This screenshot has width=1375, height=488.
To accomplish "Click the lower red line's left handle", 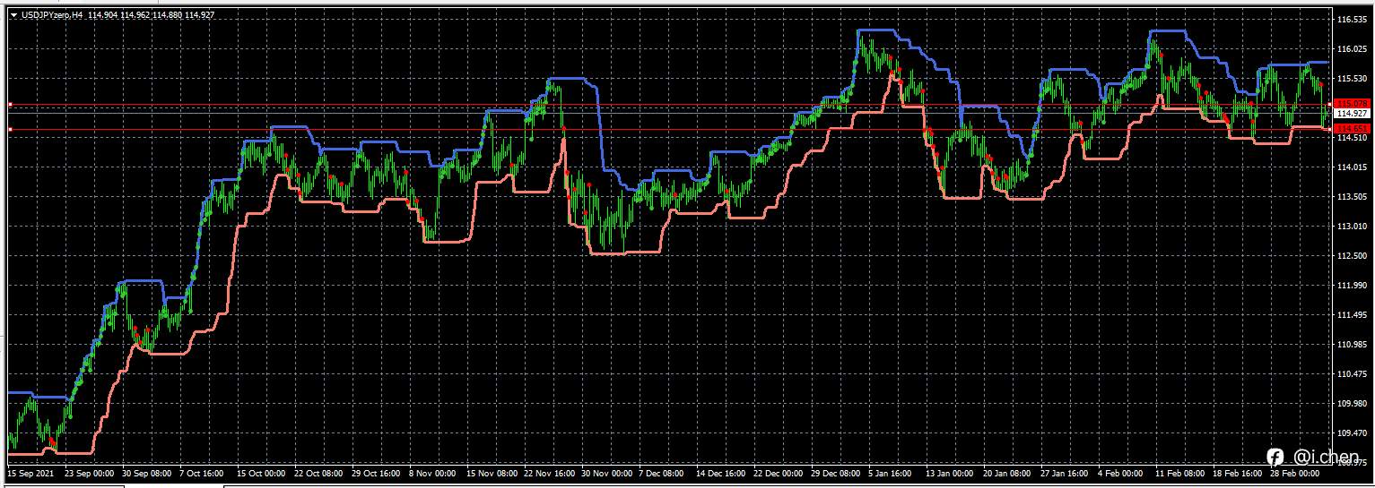I will [x=10, y=130].
